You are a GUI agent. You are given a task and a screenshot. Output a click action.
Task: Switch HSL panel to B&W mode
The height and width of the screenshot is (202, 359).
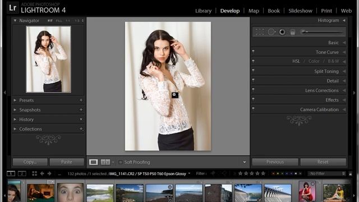click(333, 61)
